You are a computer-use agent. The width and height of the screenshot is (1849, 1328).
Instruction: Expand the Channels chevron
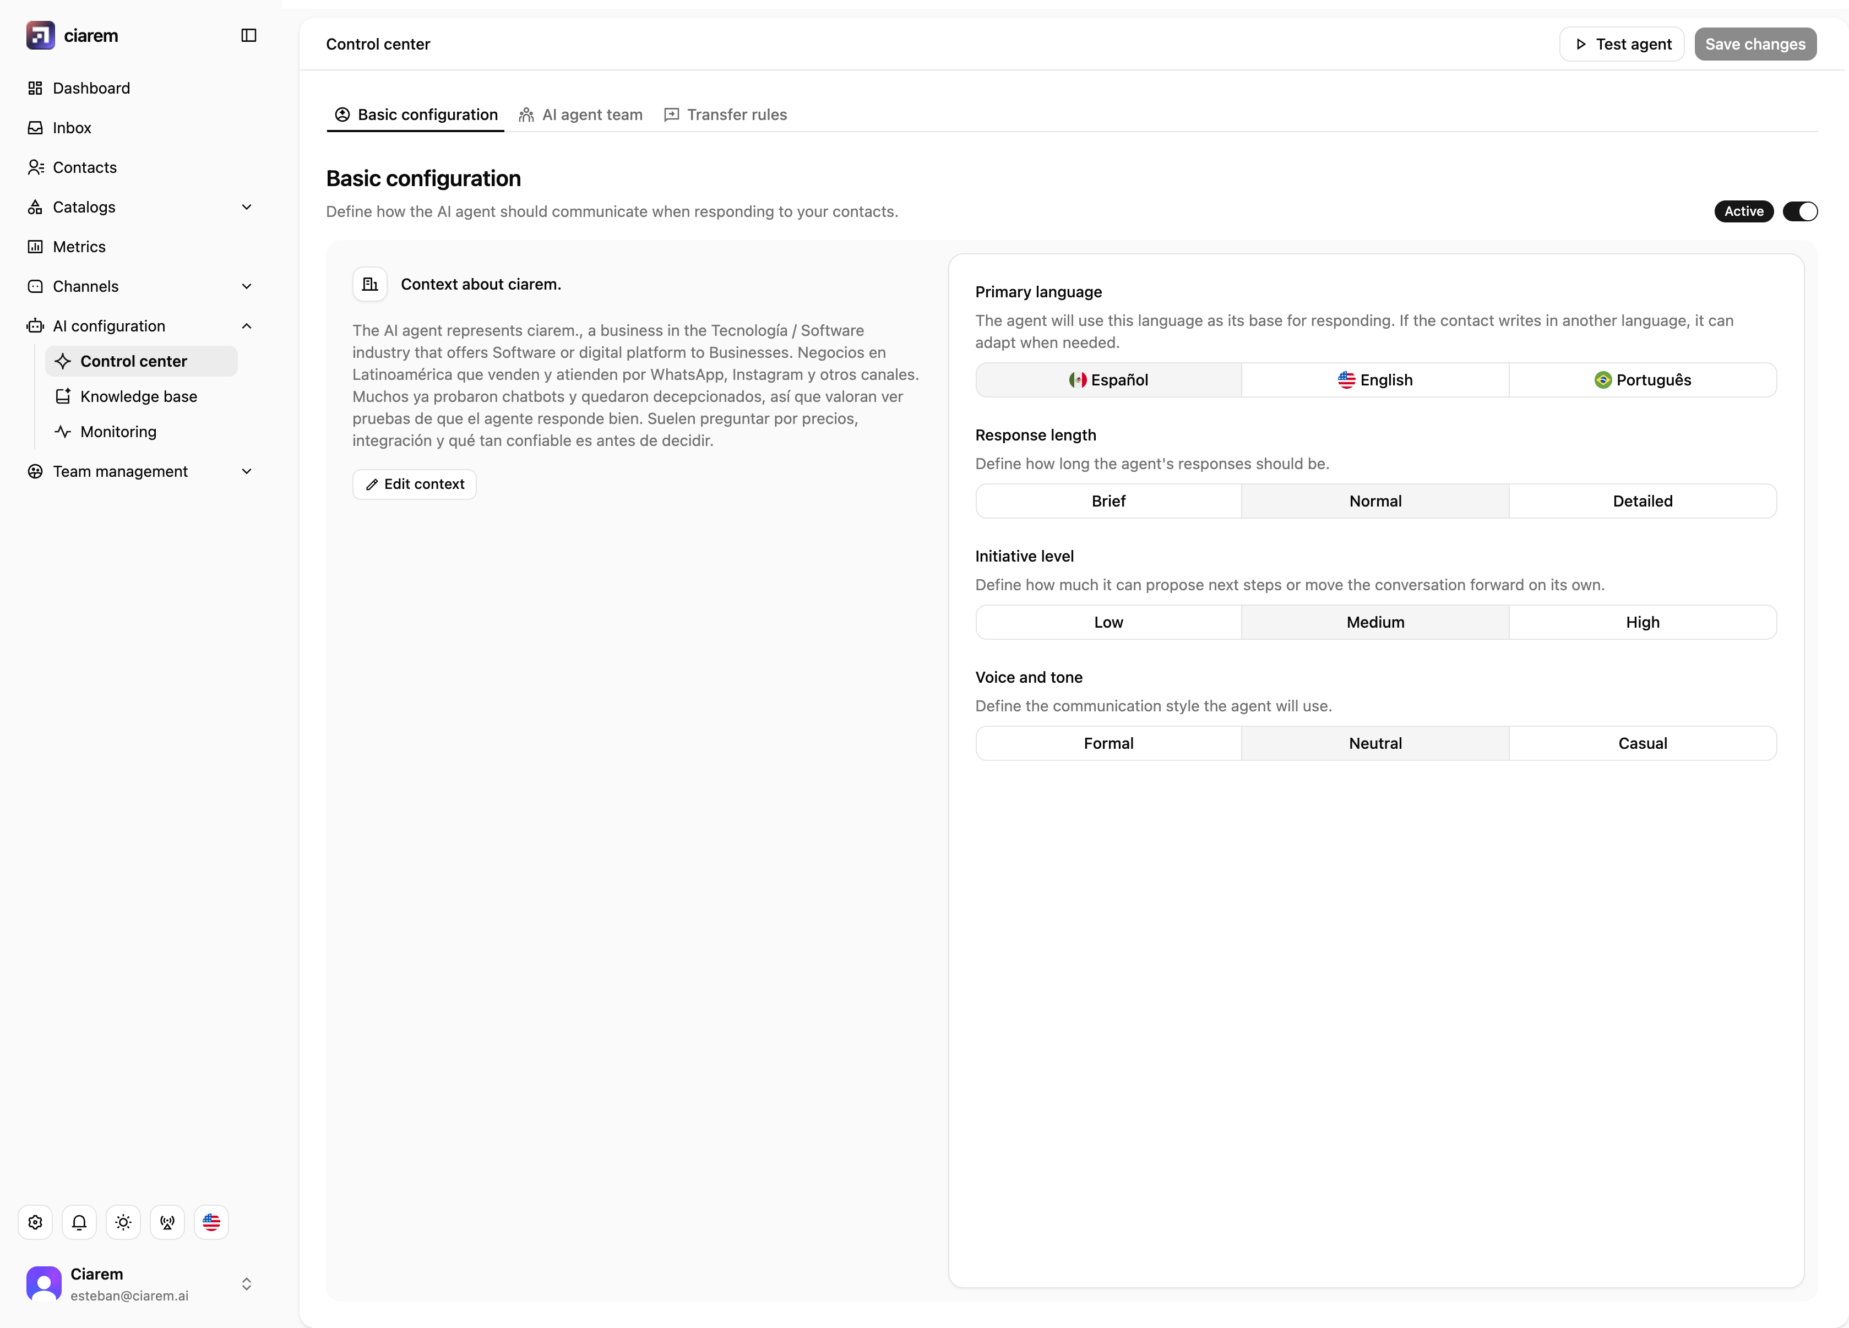pos(246,286)
